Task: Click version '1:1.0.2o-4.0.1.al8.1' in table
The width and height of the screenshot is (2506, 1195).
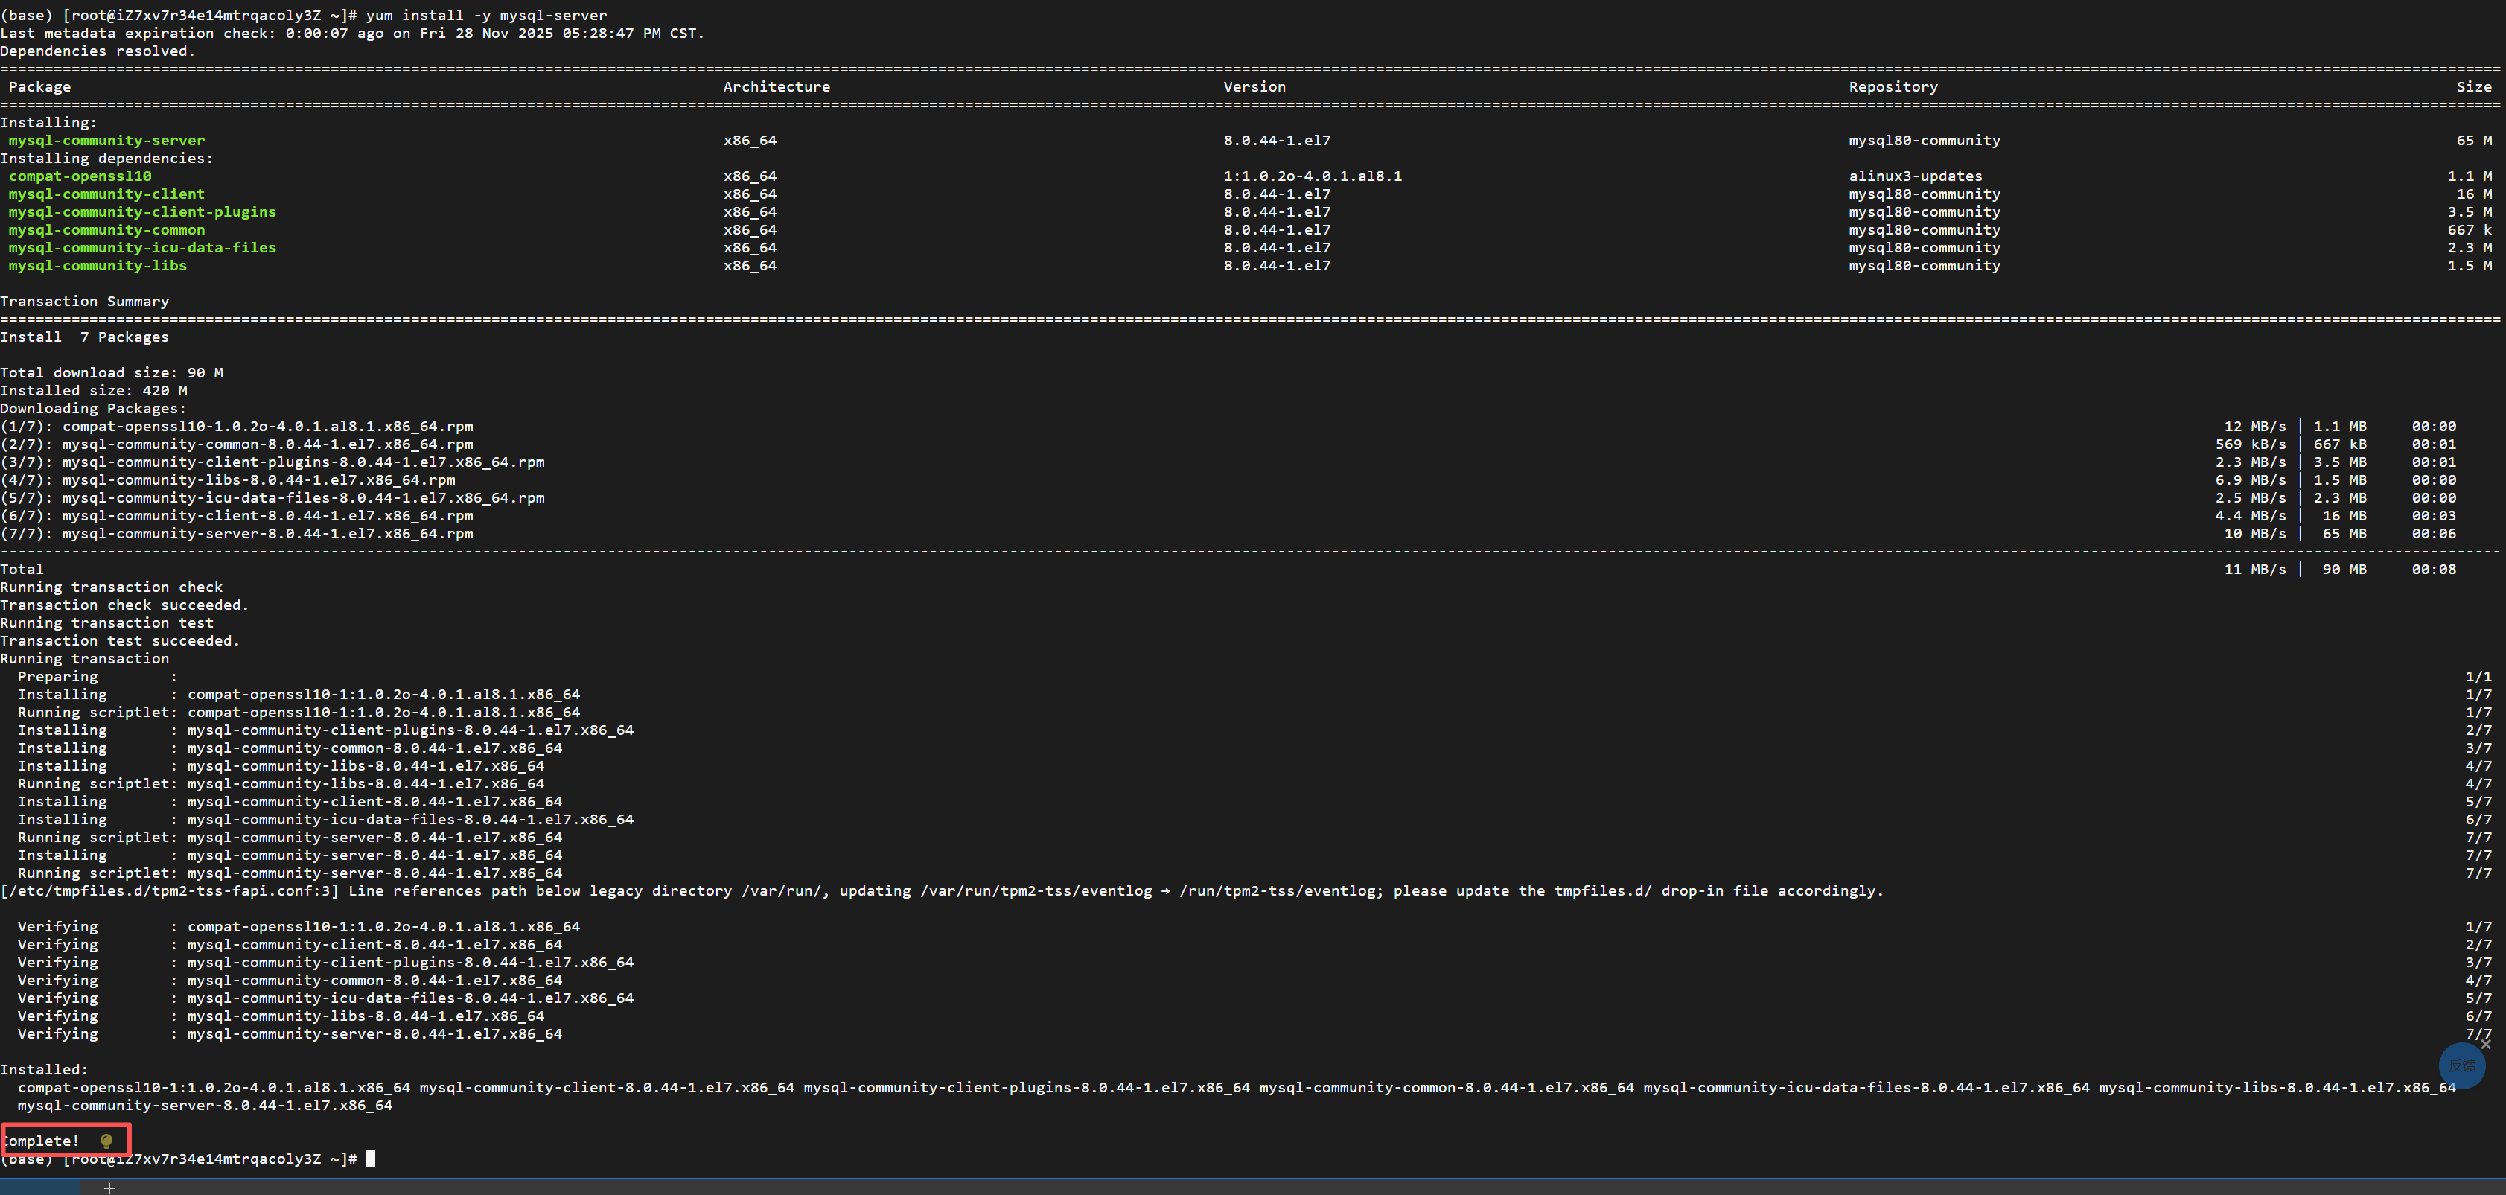Action: (1313, 176)
